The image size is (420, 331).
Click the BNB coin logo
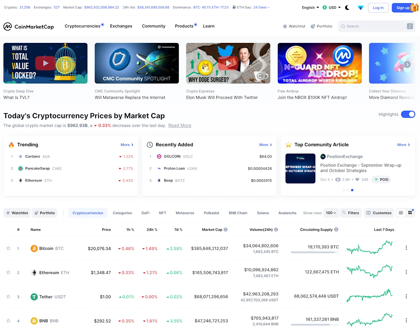(x=34, y=321)
